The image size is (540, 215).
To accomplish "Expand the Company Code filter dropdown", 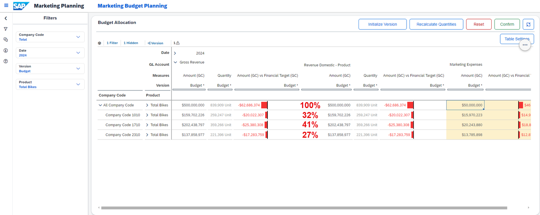I will 78,37.
